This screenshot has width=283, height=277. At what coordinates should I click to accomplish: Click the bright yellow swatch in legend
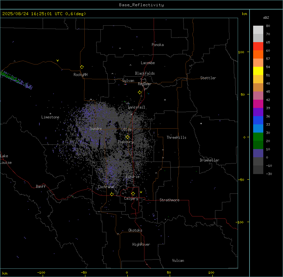(258, 71)
